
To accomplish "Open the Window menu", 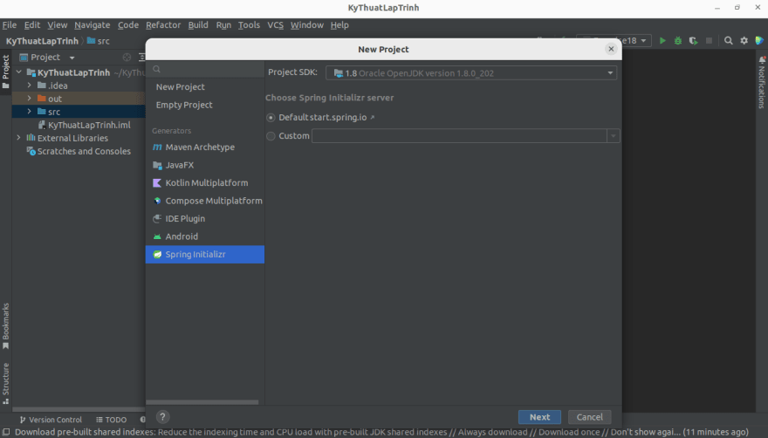I will pos(307,25).
